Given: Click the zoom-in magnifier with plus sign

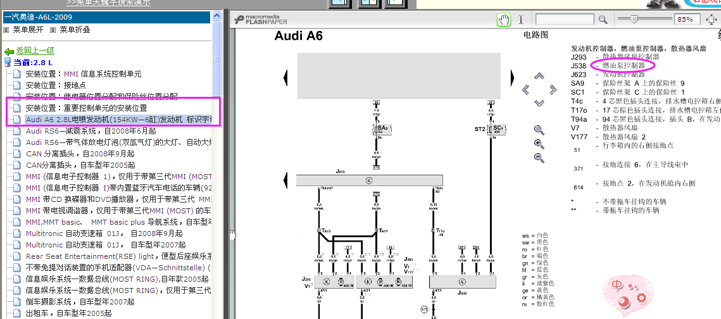Looking at the screenshot, I should coord(540,144).
